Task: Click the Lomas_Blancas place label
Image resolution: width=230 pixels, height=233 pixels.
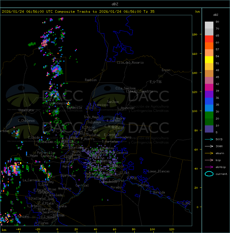Action: [x=159, y=171]
